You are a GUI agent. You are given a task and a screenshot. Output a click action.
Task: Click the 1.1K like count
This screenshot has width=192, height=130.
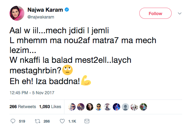point(72,121)
